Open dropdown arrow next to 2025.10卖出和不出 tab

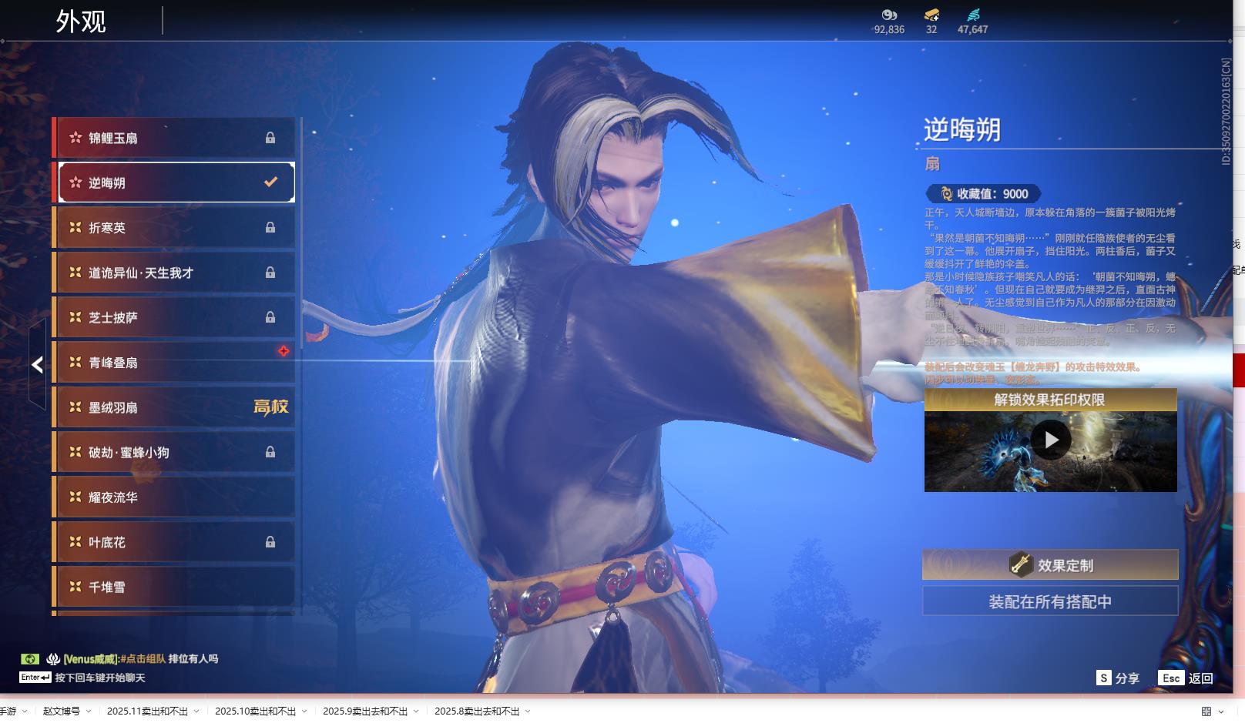tap(304, 711)
